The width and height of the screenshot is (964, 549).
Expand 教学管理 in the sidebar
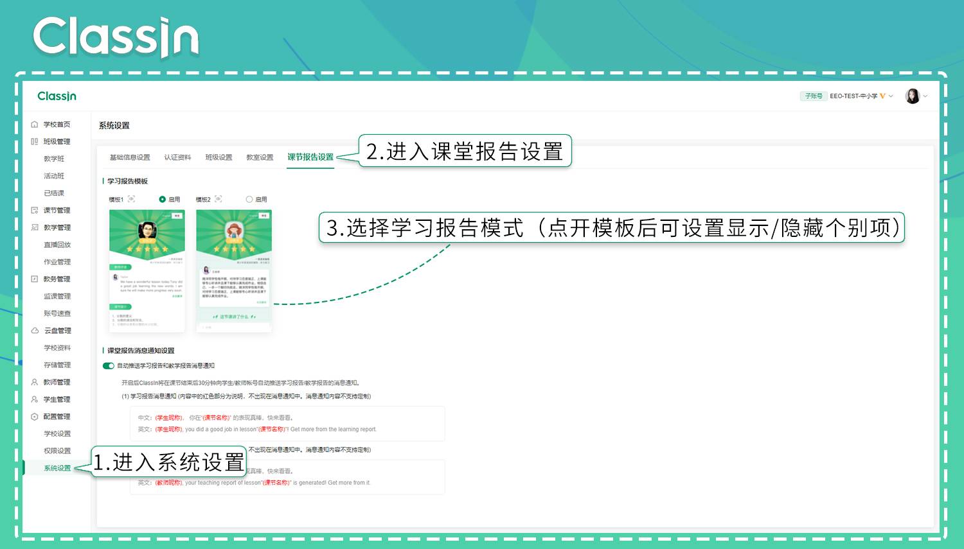point(57,227)
